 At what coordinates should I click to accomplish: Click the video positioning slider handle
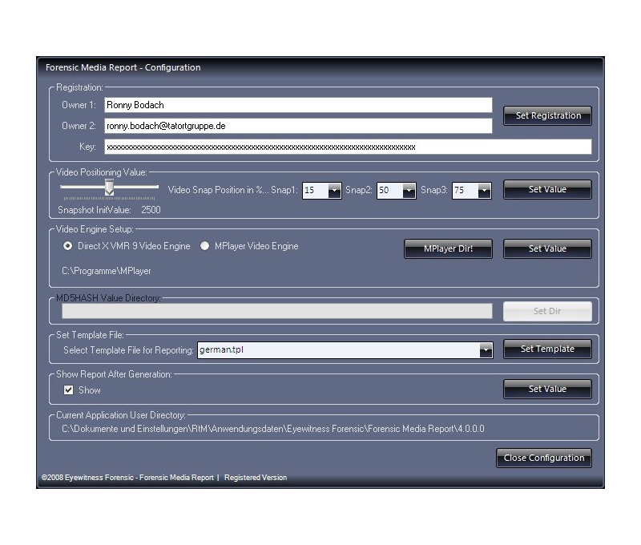click(x=109, y=188)
